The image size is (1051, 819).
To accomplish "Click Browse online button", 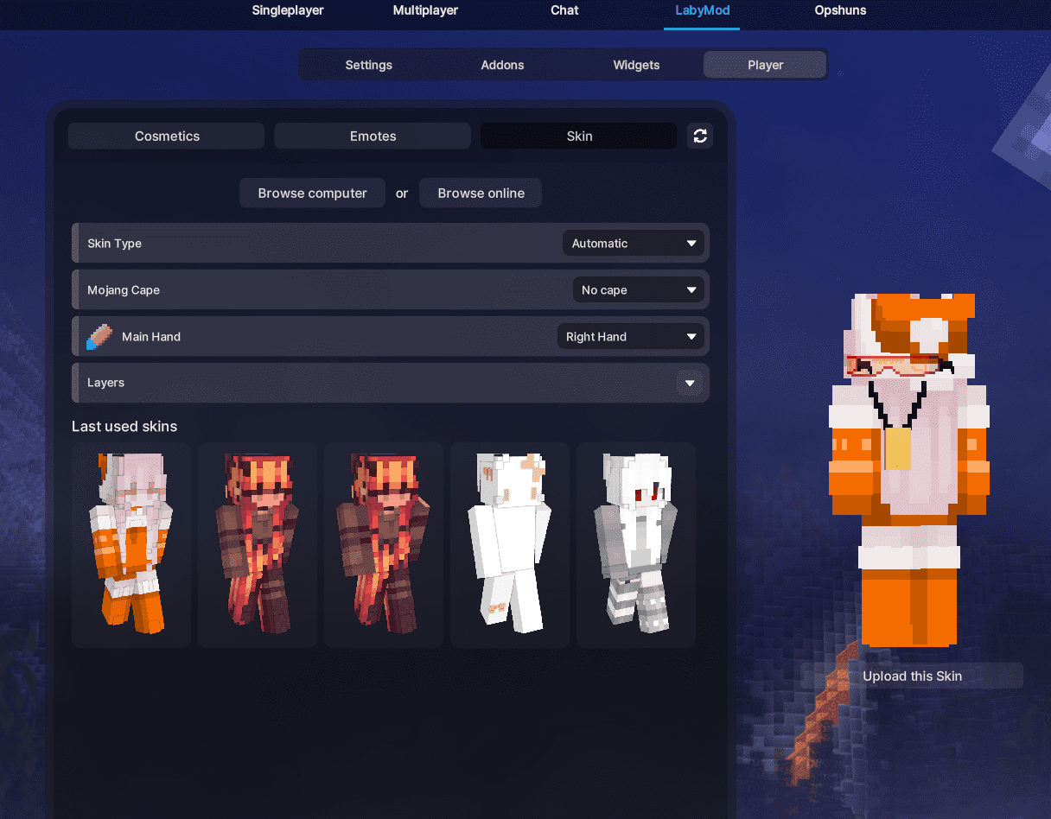I will point(481,193).
